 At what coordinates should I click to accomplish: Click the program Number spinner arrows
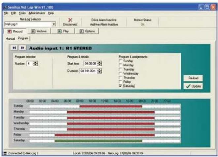point(35,64)
